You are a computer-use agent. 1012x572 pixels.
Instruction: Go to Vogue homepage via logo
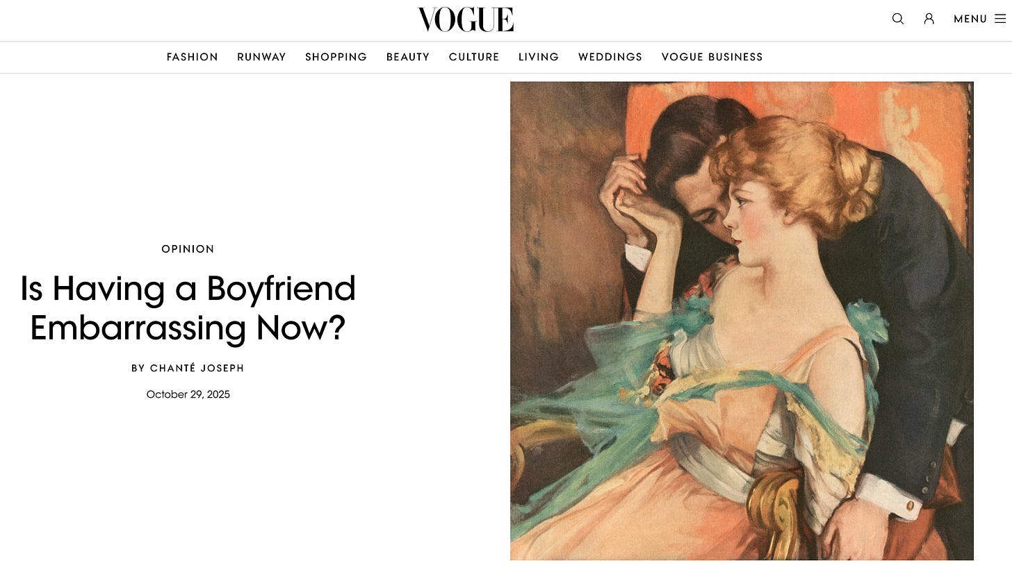[x=466, y=19]
